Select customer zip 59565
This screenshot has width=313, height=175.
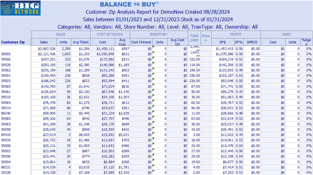pyautogui.click(x=6, y=86)
